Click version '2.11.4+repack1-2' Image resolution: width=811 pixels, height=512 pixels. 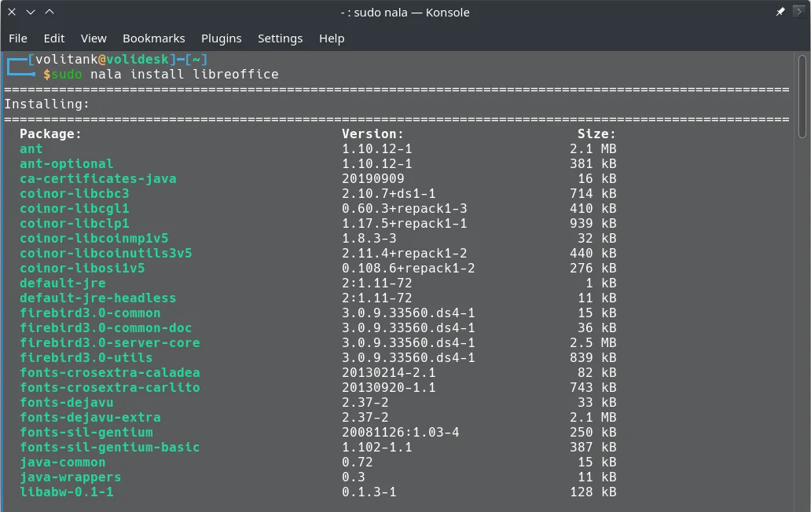point(405,254)
